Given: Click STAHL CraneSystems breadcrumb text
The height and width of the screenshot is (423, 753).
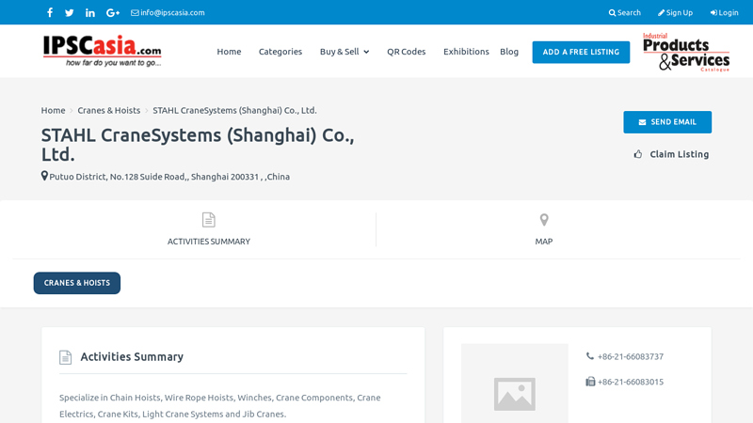Looking at the screenshot, I should click(234, 110).
